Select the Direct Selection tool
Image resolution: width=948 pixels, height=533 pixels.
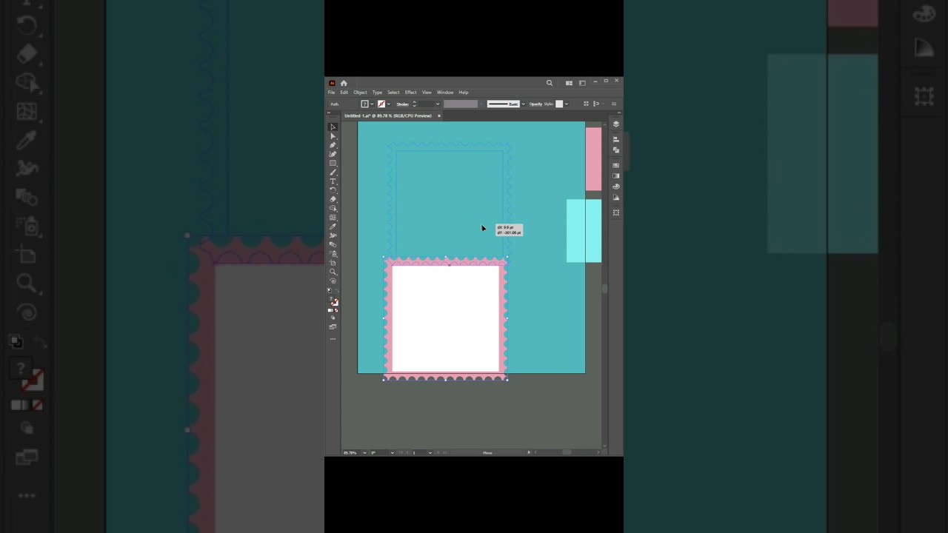[333, 136]
